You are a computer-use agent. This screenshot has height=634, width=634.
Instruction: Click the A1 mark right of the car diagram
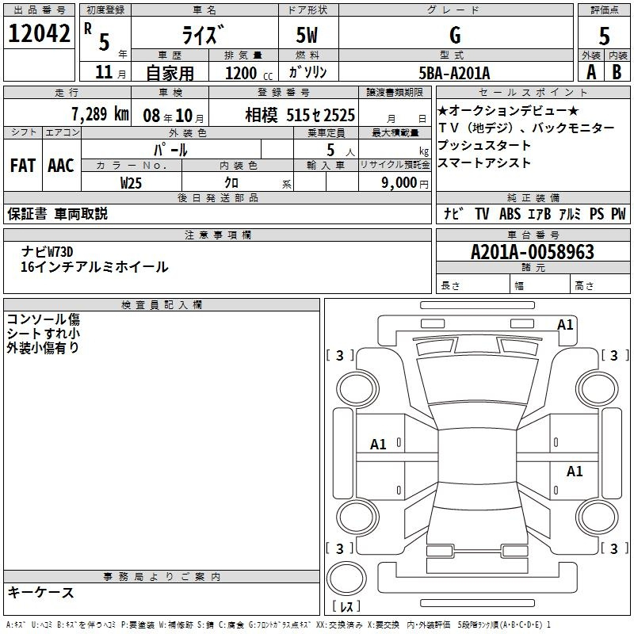click(575, 472)
